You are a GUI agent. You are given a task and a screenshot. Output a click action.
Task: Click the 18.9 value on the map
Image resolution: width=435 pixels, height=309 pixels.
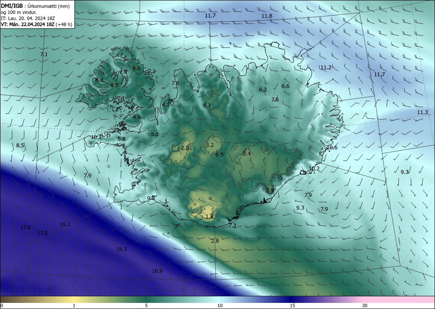pos(157,271)
